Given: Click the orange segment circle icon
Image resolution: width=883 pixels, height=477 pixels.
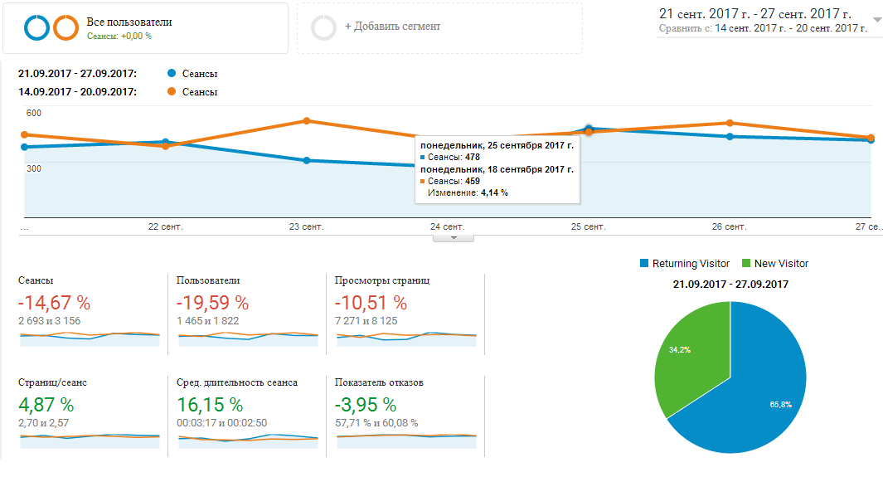Looking at the screenshot, I should (65, 27).
